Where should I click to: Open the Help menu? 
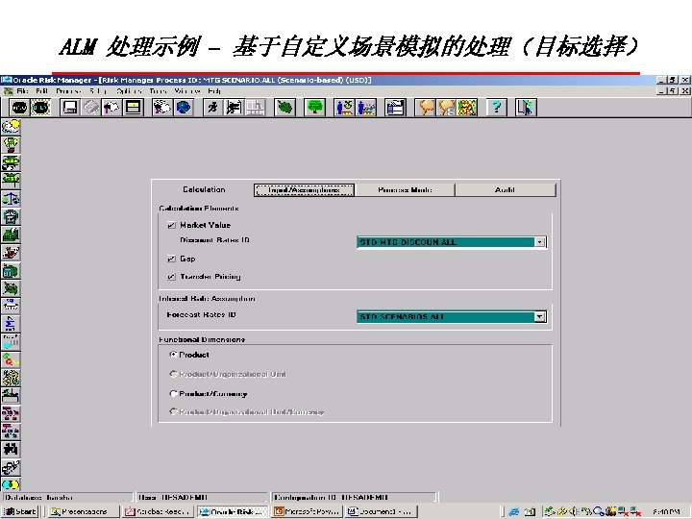(x=214, y=91)
